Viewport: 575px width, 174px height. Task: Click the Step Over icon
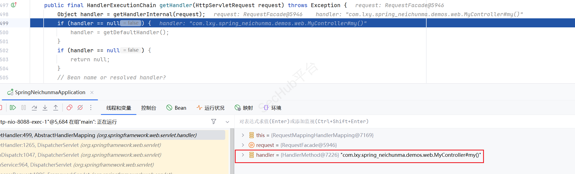[34, 108]
